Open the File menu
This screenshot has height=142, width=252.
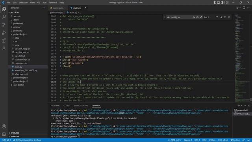(x=9, y=2)
